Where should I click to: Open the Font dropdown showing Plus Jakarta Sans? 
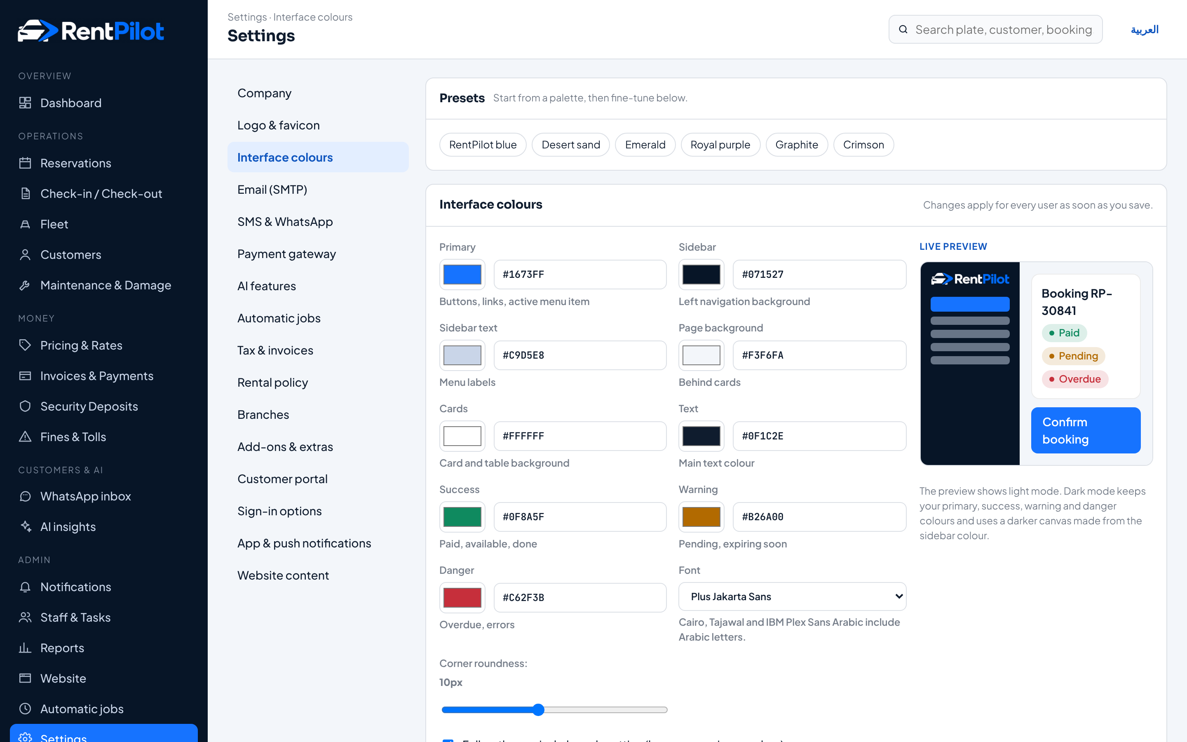point(792,597)
